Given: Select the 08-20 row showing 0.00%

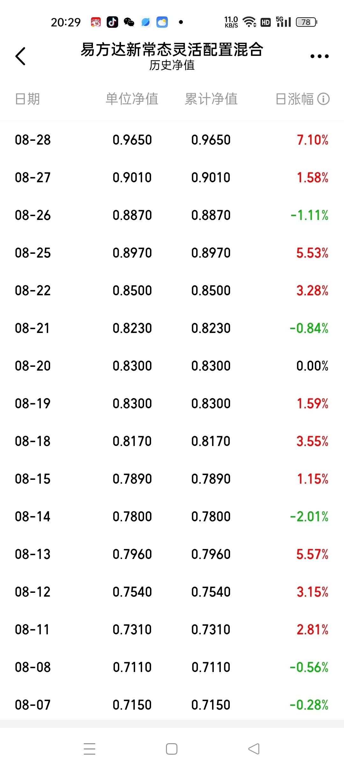Looking at the screenshot, I should point(172,366).
